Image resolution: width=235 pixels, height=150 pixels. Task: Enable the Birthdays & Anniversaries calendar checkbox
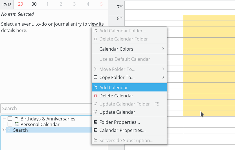click(x=10, y=119)
